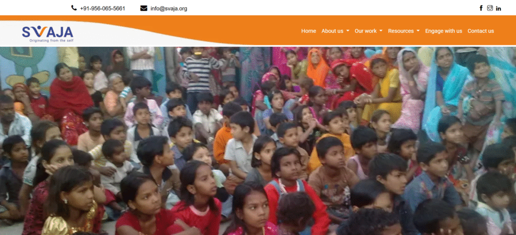Image resolution: width=516 pixels, height=235 pixels.
Task: Open the Facebook social icon
Action: pos(481,8)
